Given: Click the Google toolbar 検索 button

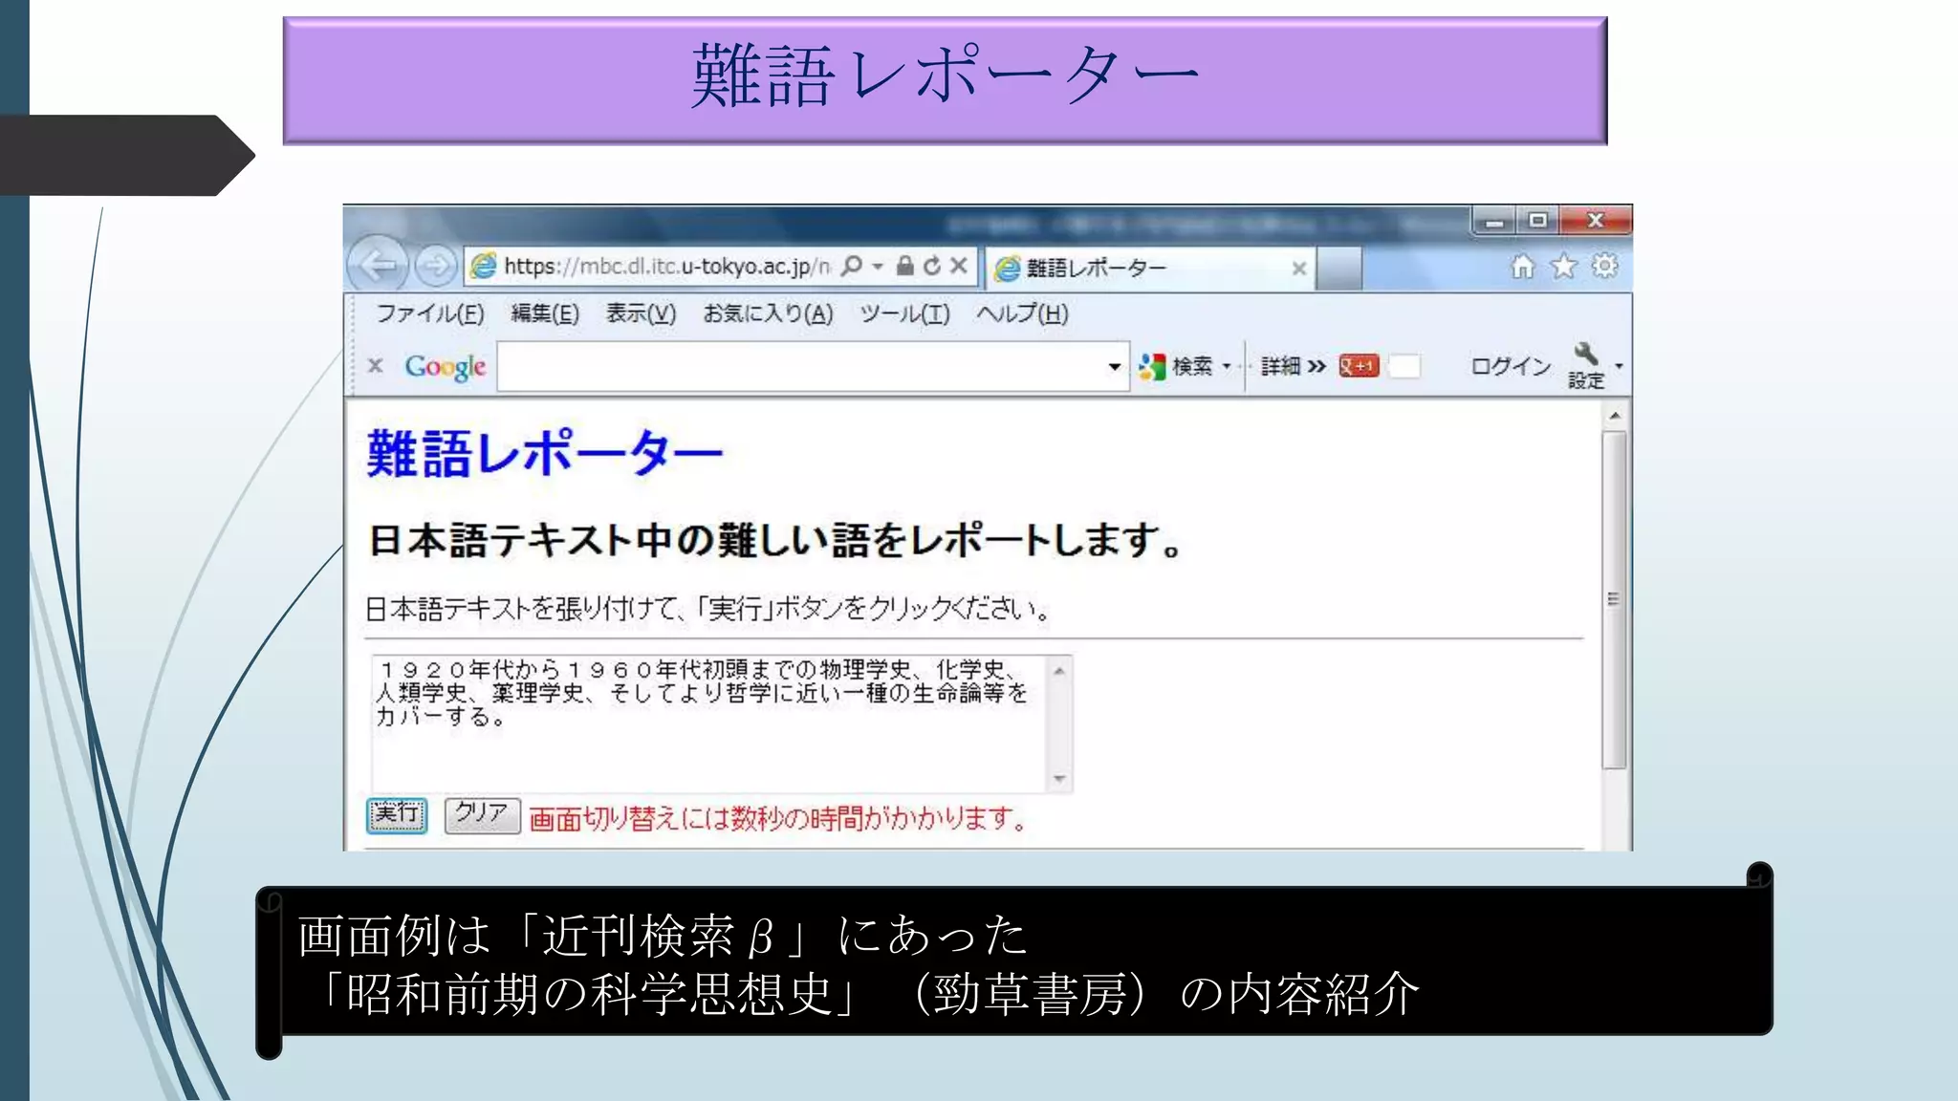Looking at the screenshot, I should click(1176, 366).
